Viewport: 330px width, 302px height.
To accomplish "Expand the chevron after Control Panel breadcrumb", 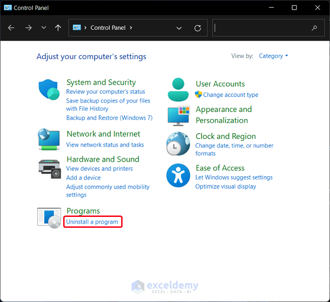I will [131, 27].
